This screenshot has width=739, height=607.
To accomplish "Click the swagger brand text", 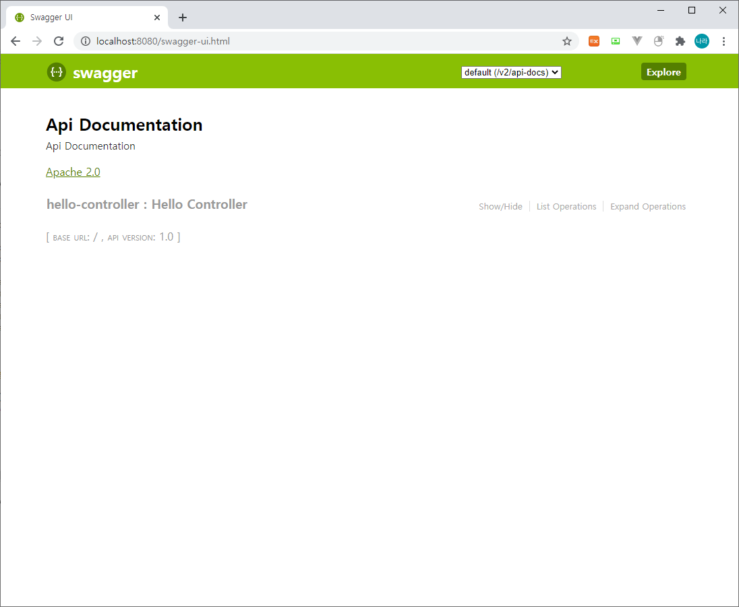I will pos(105,73).
